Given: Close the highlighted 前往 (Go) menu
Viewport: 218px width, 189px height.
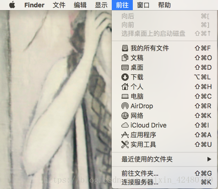Looking at the screenshot, I should pos(122,5).
